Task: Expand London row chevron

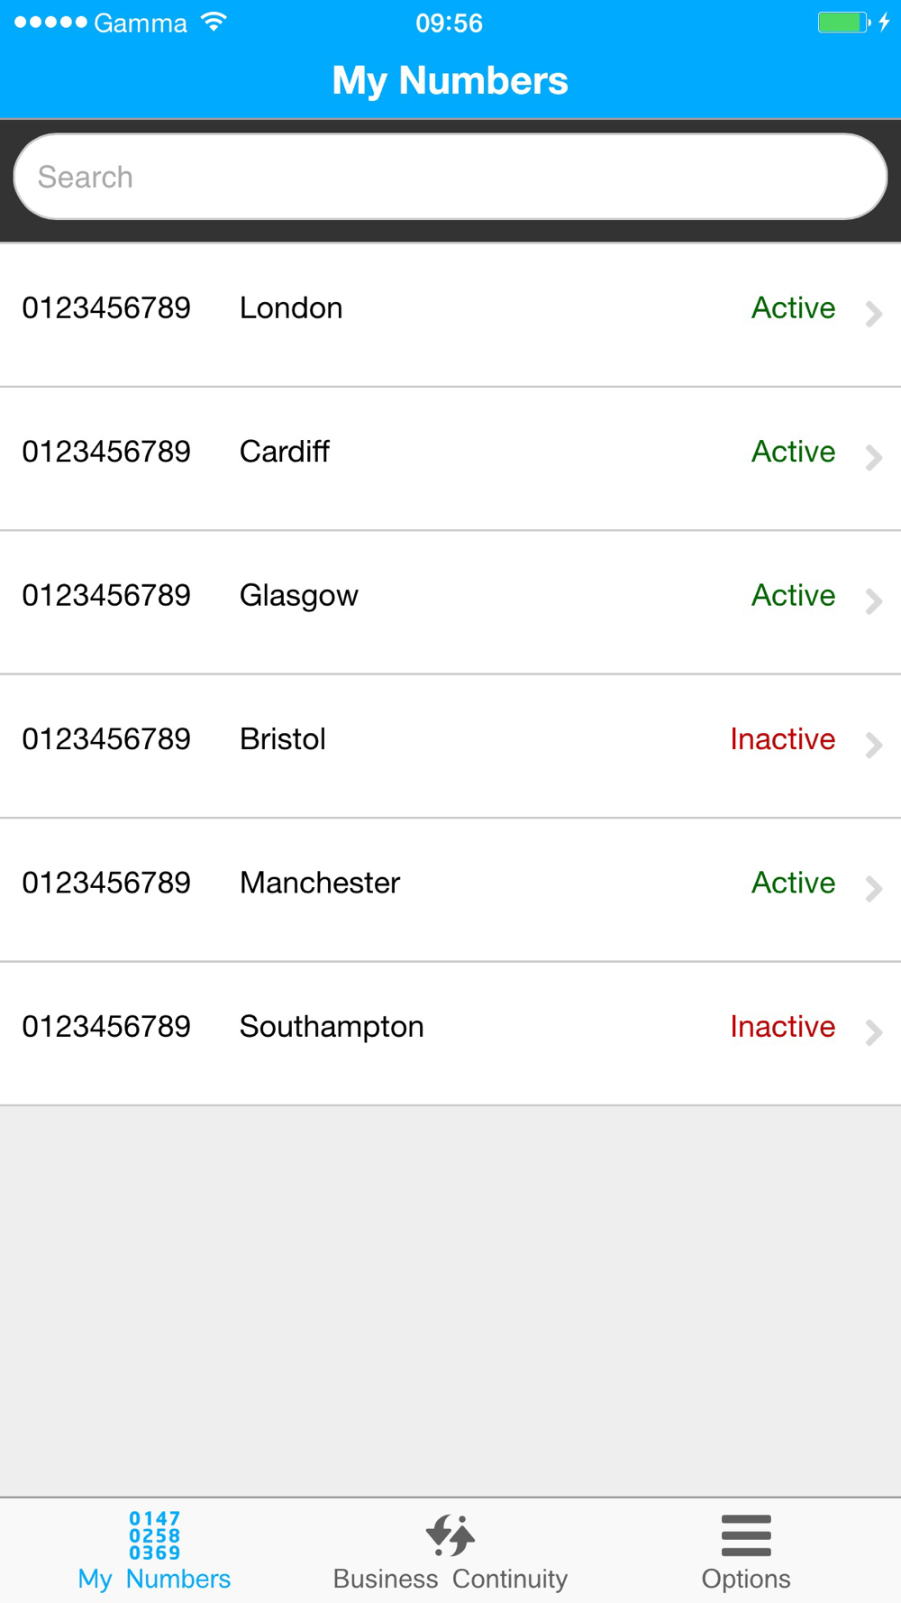Action: [x=873, y=314]
